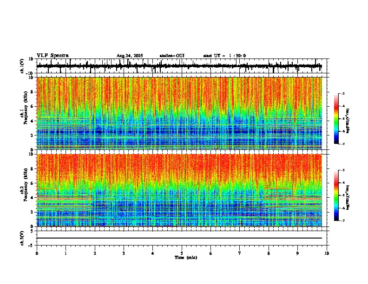The height and width of the screenshot is (284, 368).
Task: Click the "VLF Spectra" plot title
Action: coord(53,56)
